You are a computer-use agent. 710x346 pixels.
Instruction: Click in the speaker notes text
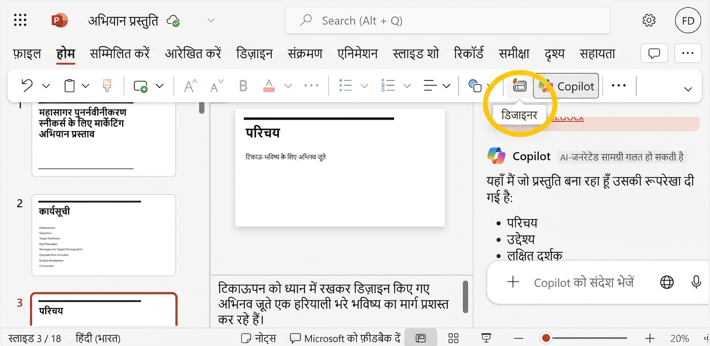click(333, 304)
